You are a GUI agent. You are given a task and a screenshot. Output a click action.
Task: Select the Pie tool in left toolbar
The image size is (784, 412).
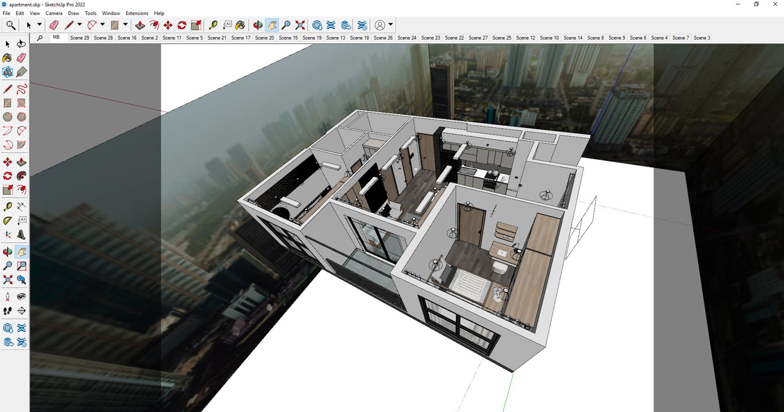coord(22,145)
